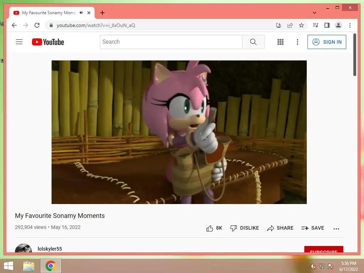Open the Chrome profile avatar
Image resolution: width=364 pixels, height=273 pixels.
(338, 25)
